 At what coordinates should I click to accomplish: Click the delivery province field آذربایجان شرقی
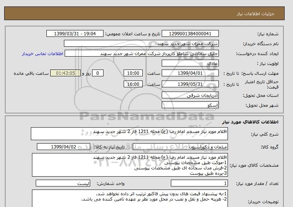pyautogui.click(x=190, y=95)
